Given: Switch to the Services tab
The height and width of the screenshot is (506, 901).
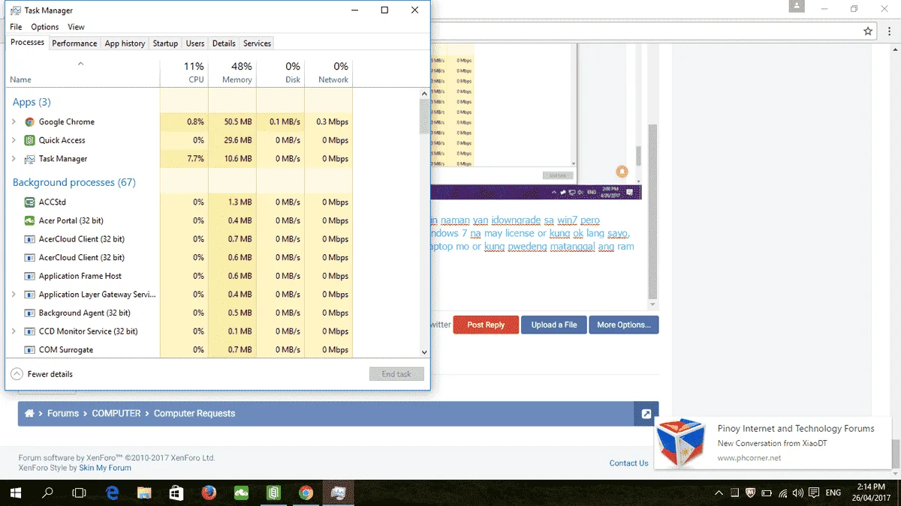Looking at the screenshot, I should point(257,43).
